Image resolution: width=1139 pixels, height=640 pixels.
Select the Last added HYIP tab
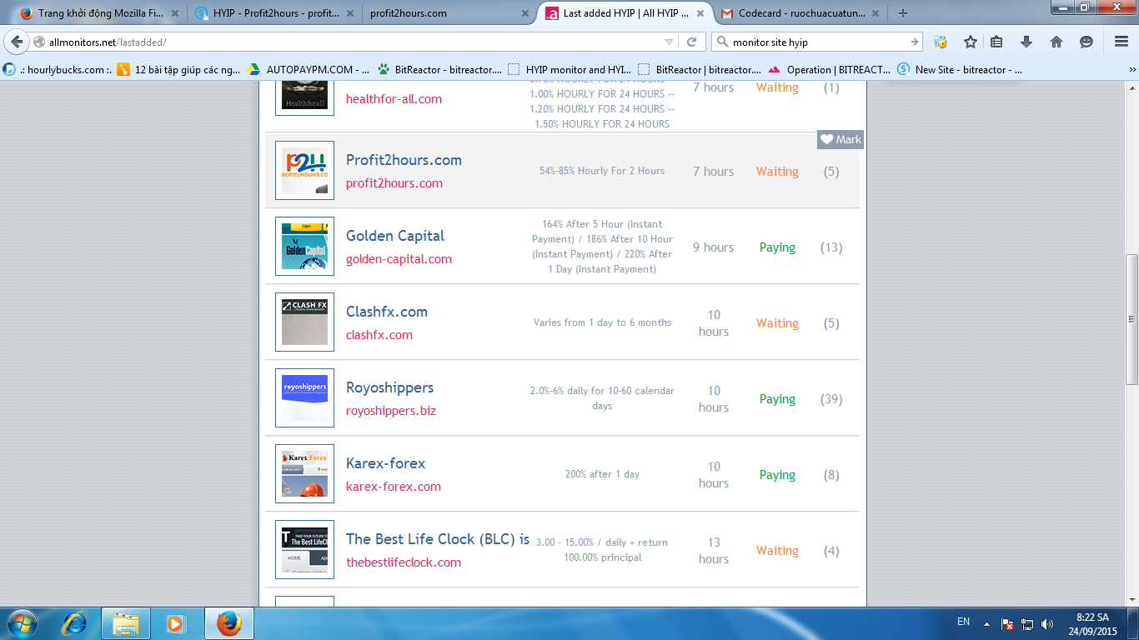(624, 13)
